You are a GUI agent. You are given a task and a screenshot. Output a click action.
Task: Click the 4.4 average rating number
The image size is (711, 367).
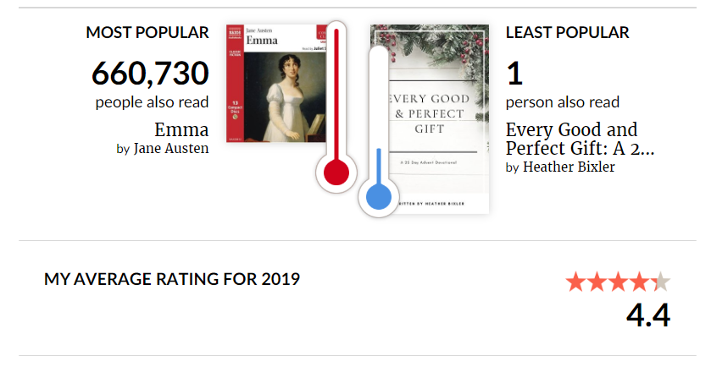click(x=648, y=315)
